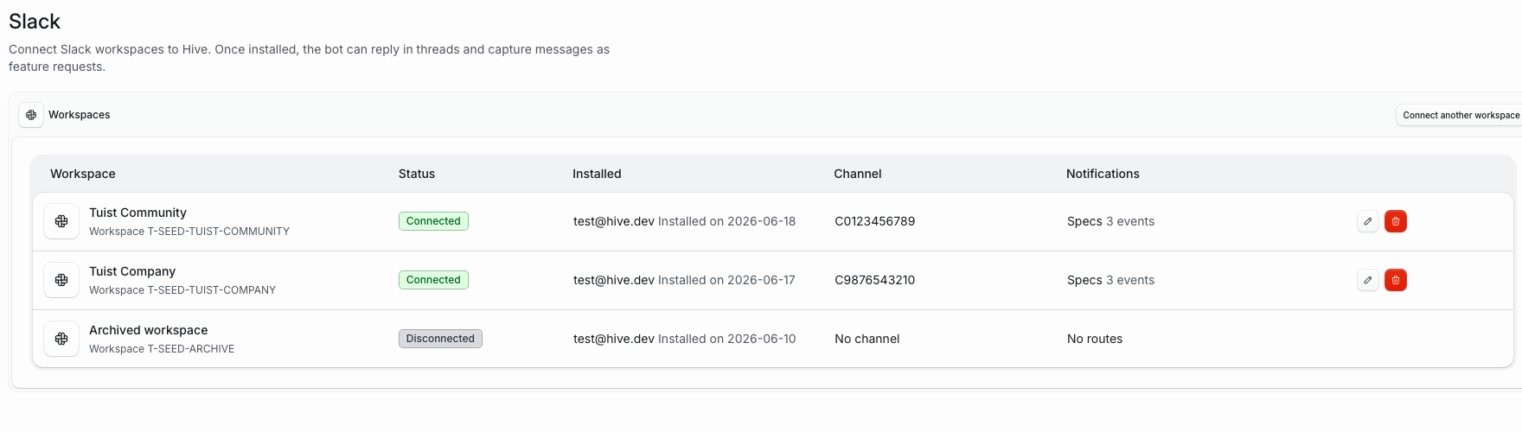This screenshot has width=1522, height=432.
Task: Click Connected badge for Tuist Community
Action: point(433,221)
